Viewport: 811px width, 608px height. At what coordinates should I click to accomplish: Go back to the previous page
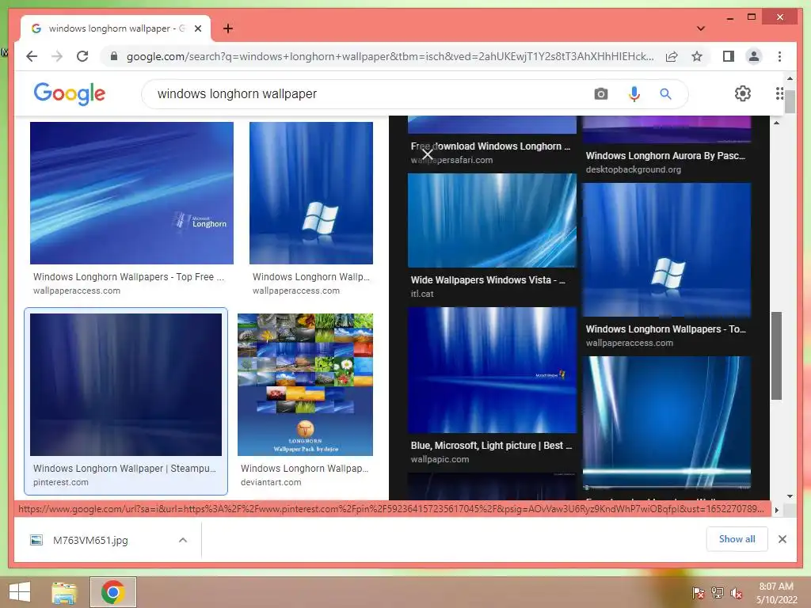tap(32, 56)
